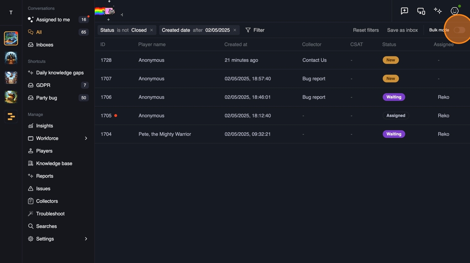Viewport: 470px width, 263px height.
Task: Click the Issues warning triangle icon
Action: coord(31,189)
